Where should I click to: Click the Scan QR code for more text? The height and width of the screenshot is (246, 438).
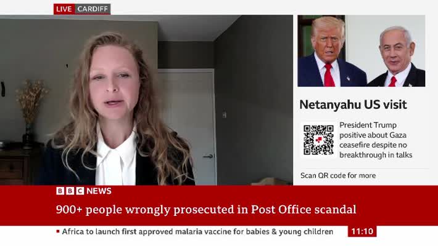[338, 175]
